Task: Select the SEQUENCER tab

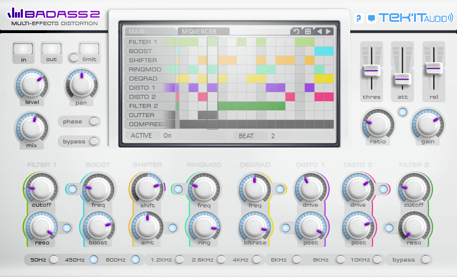Action: click(203, 31)
